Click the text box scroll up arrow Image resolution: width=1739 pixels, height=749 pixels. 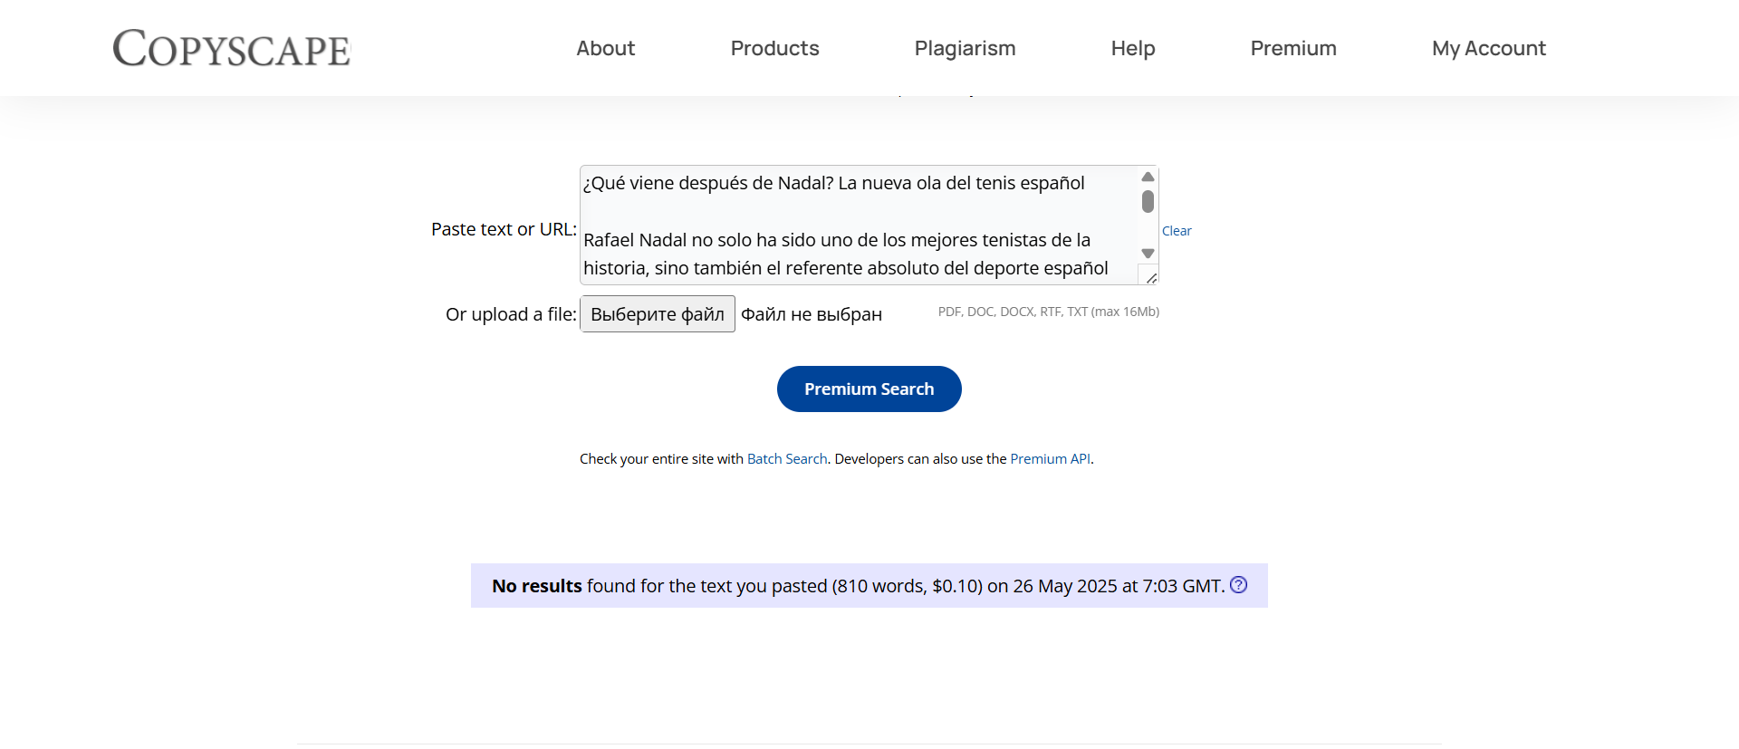click(1148, 177)
